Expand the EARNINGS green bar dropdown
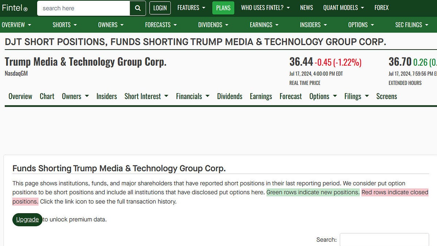This screenshot has width=437, height=246. (264, 25)
